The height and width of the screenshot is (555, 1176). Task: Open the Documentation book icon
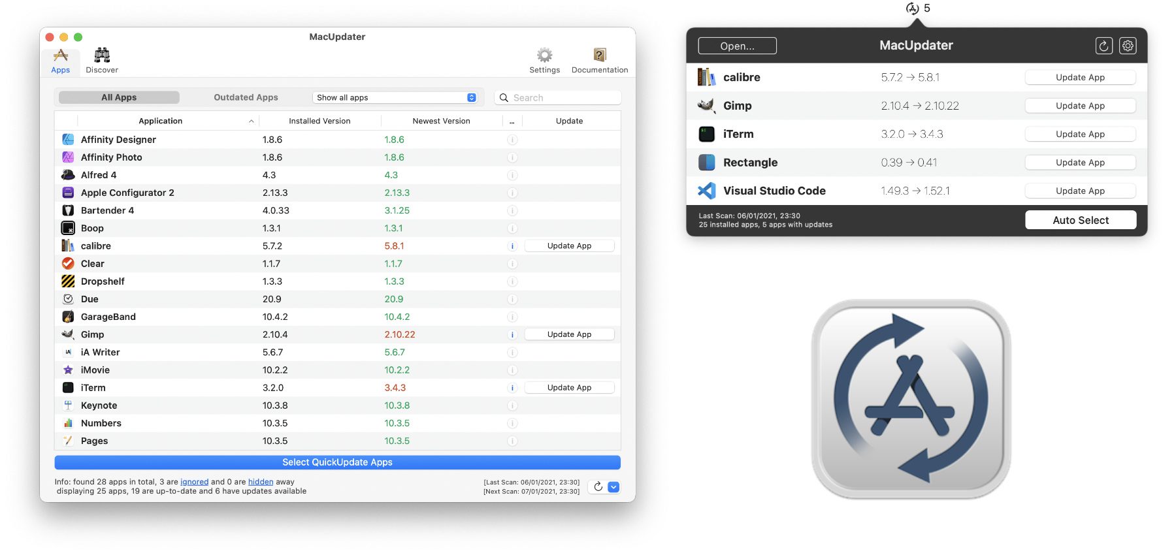[599, 56]
